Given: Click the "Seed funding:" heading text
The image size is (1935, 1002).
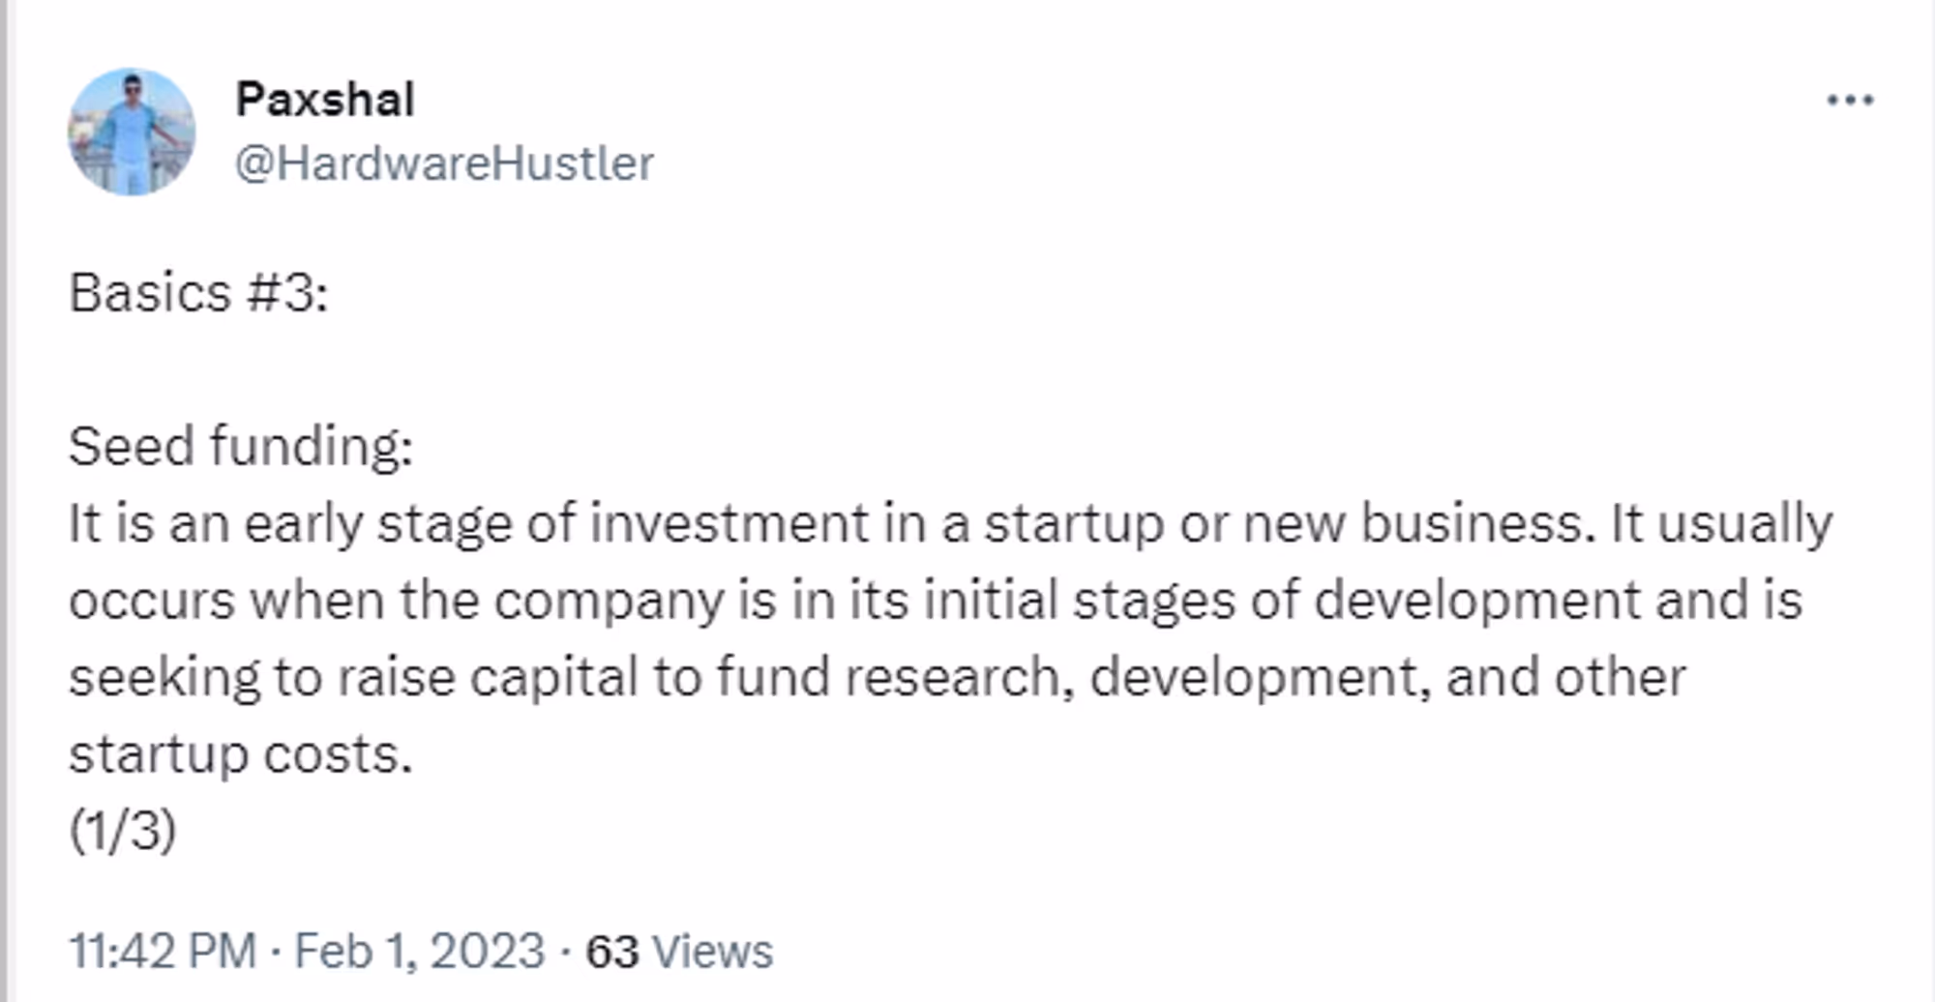Looking at the screenshot, I should [x=241, y=447].
